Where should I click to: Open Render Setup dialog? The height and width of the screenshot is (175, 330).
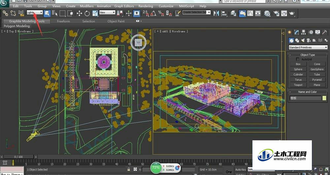276,13
